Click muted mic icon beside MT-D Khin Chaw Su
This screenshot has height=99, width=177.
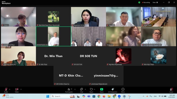55,84
